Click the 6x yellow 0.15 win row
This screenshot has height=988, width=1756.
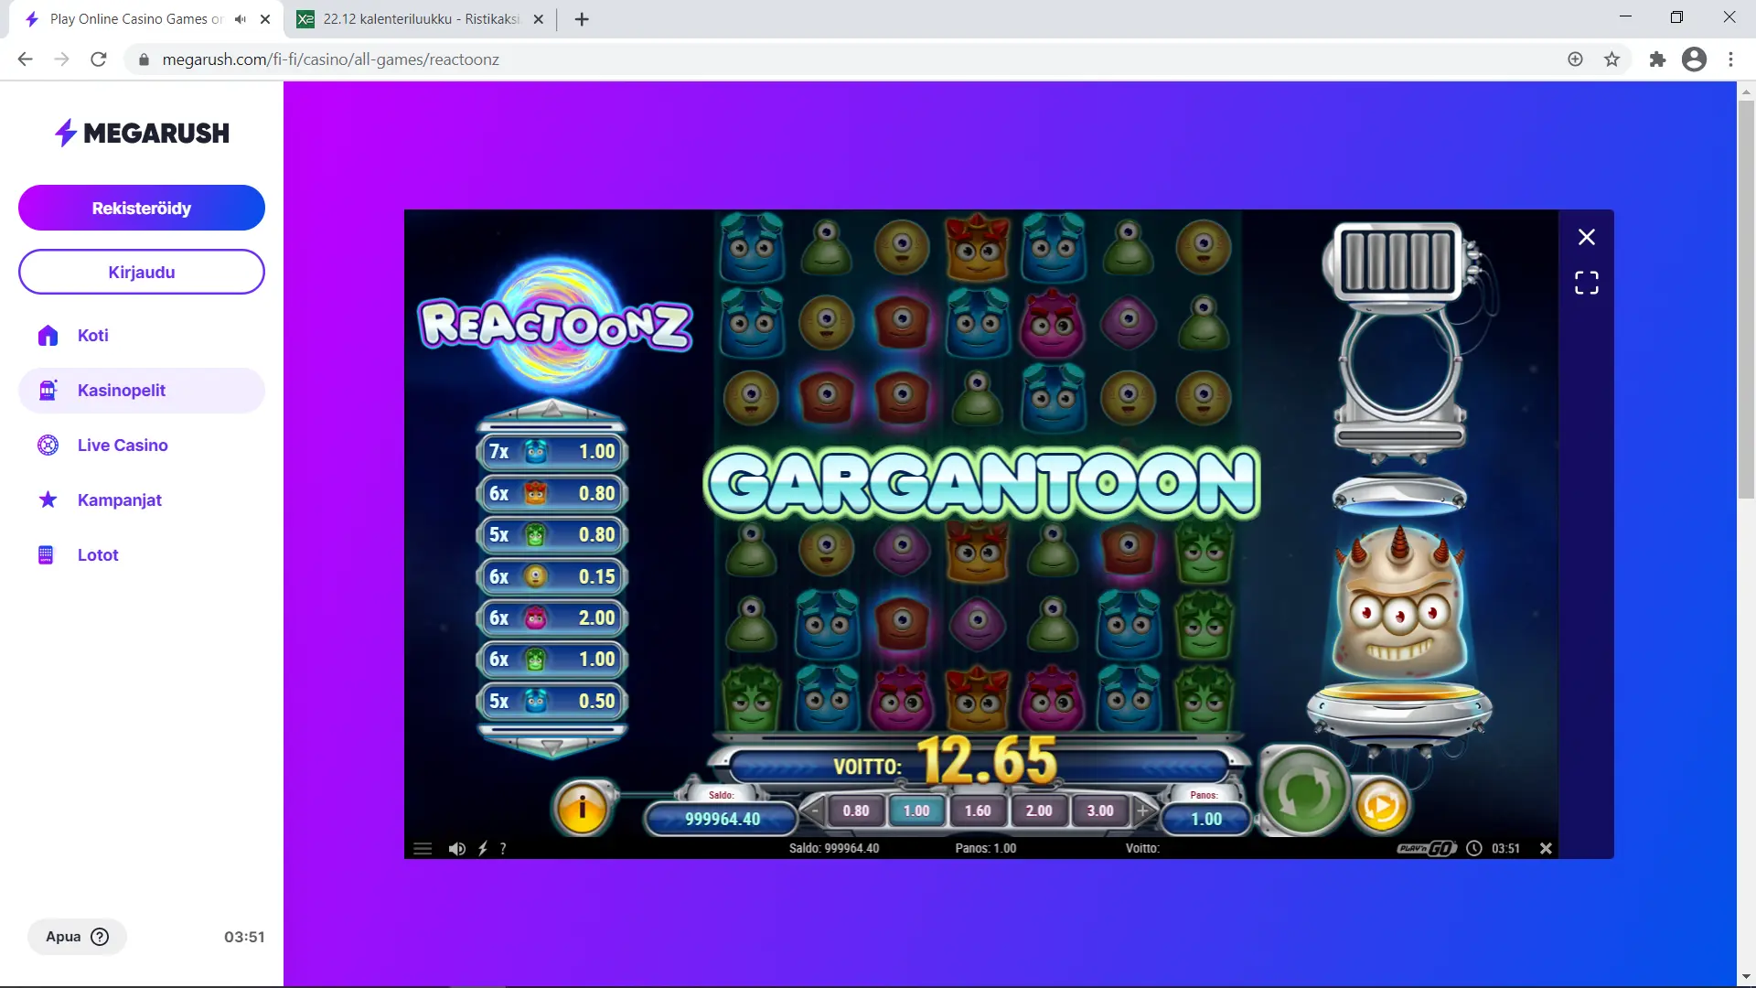551,576
